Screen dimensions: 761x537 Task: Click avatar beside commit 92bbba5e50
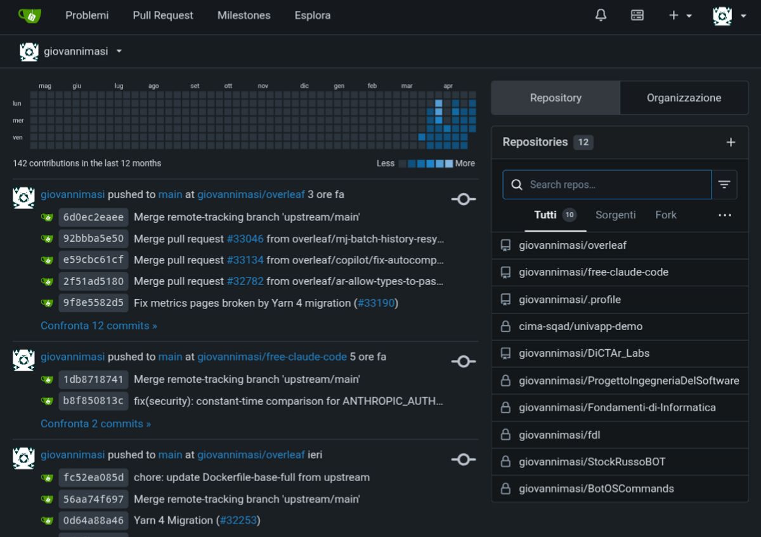tap(47, 239)
